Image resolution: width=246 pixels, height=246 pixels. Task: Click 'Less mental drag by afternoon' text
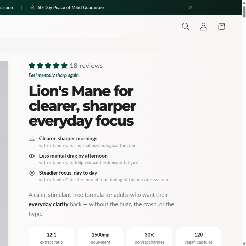tap(73, 156)
